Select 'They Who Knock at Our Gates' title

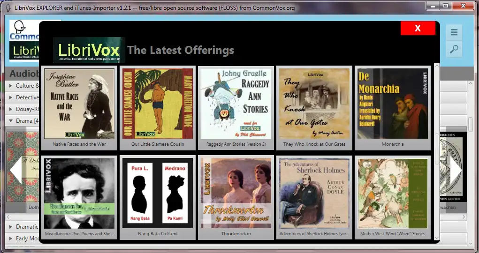tap(314, 144)
